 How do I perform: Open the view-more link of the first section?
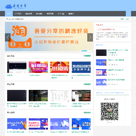[x=87, y=56]
